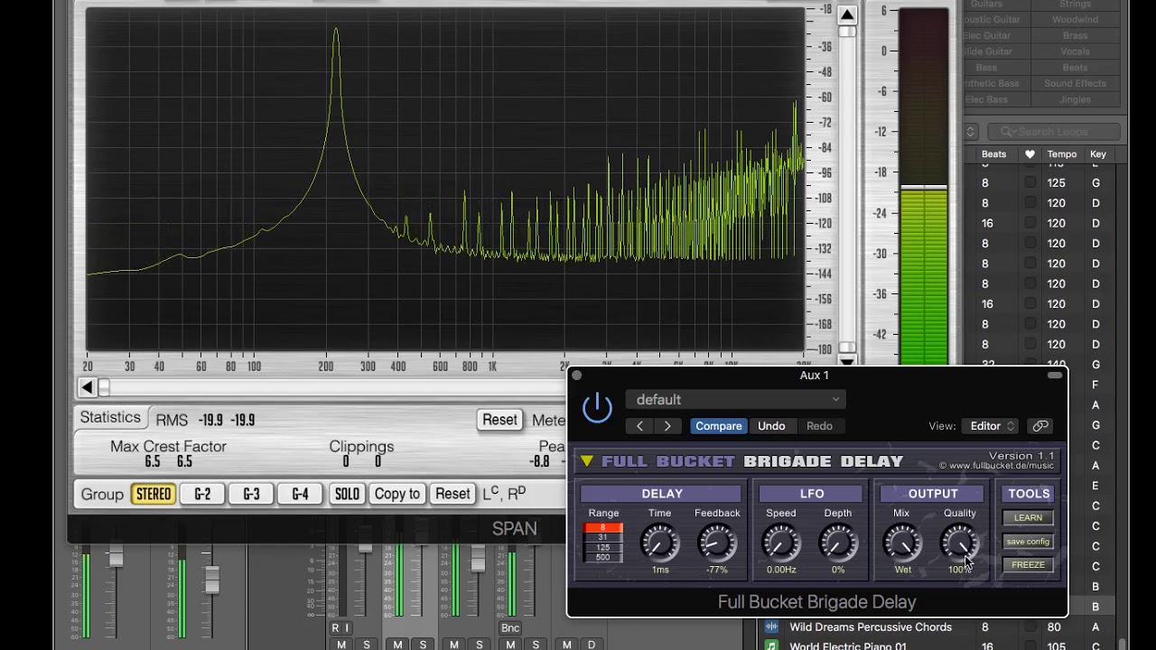Click the LFO Depth knob
1156x650 pixels.
[837, 543]
